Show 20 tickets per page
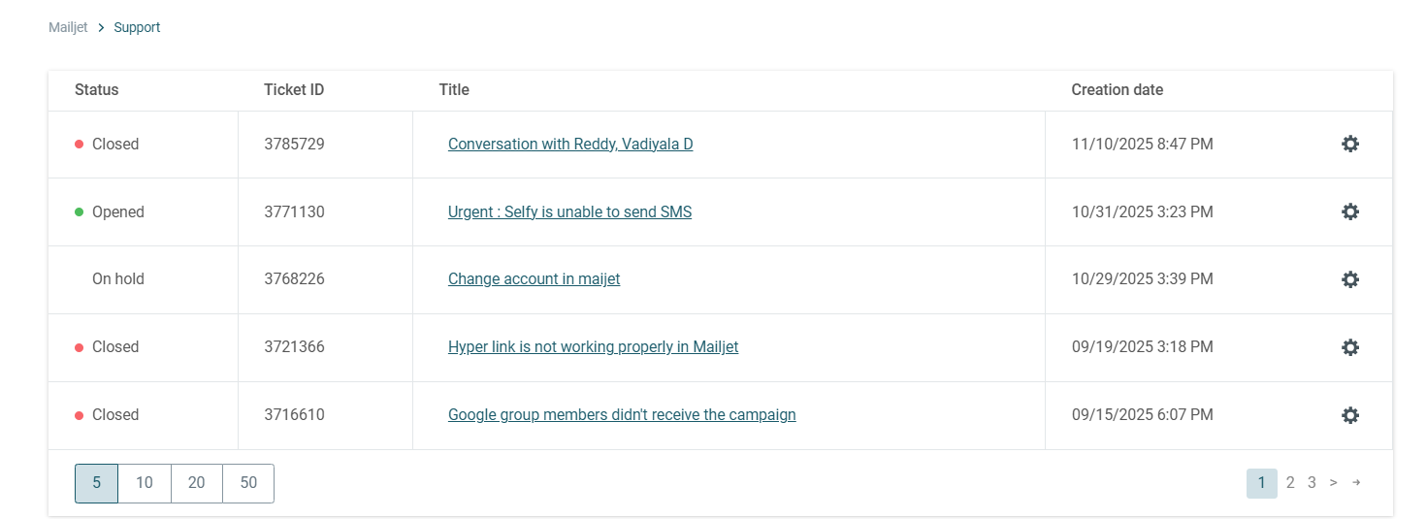The width and height of the screenshot is (1426, 519). point(197,483)
